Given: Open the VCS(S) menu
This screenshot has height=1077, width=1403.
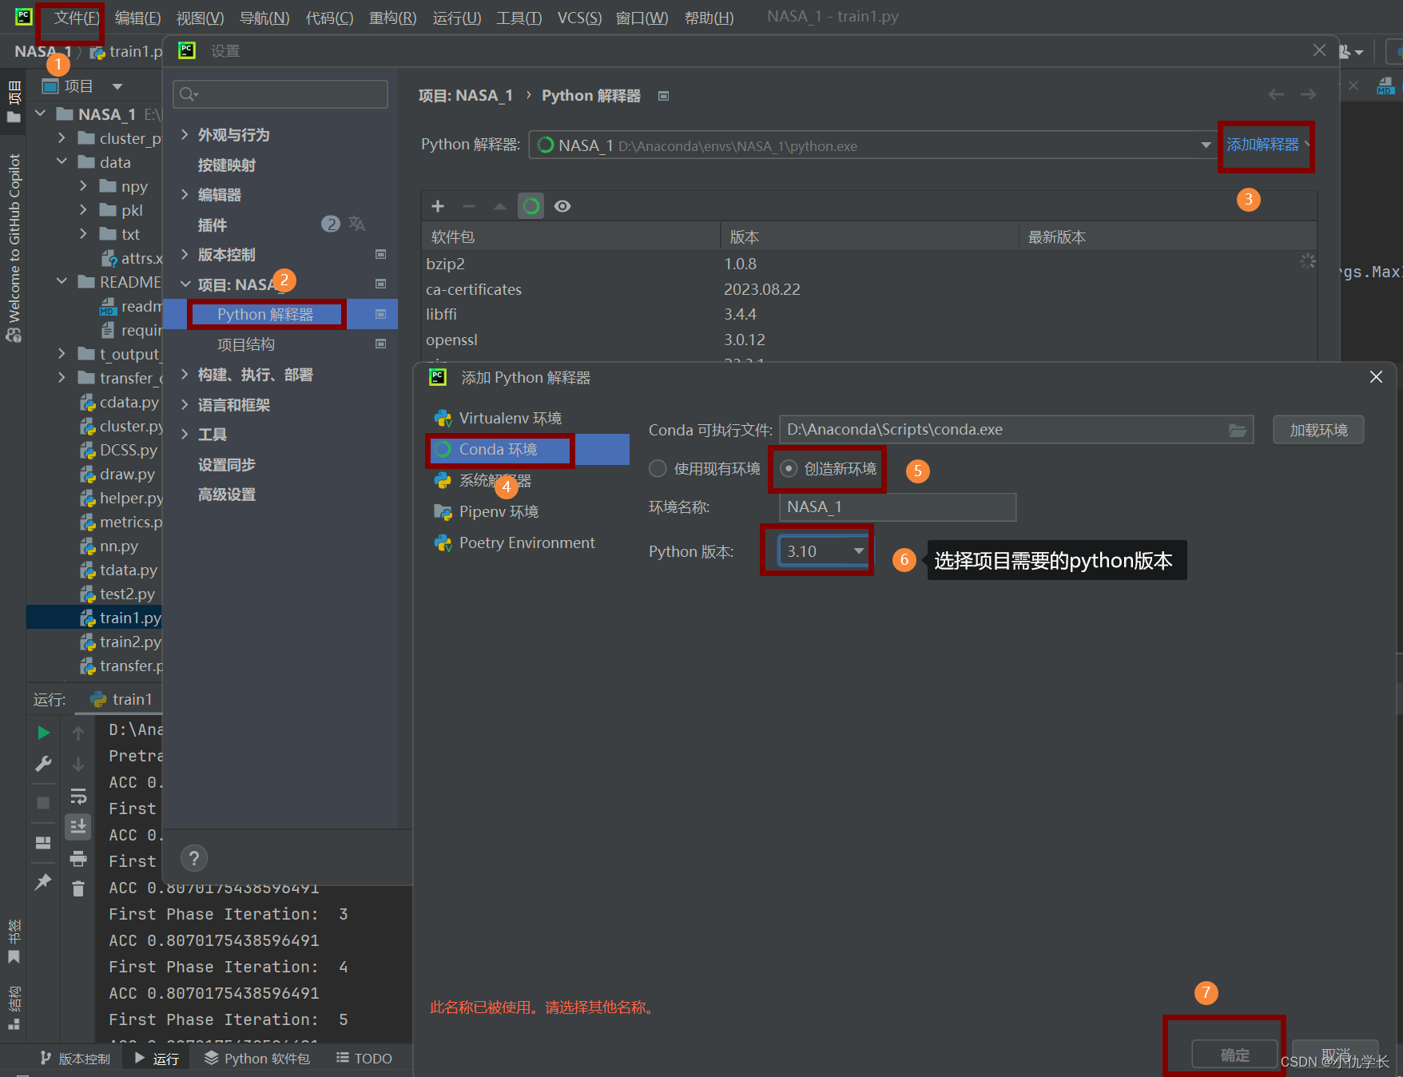Looking at the screenshot, I should click(x=579, y=18).
